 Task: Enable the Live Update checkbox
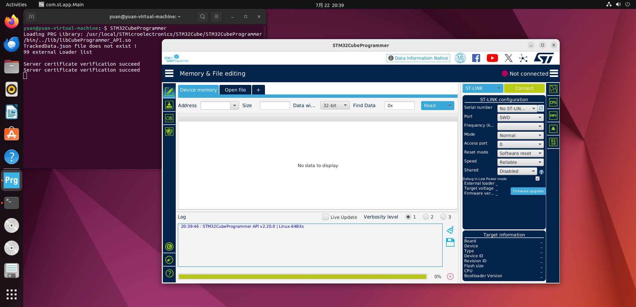click(x=325, y=217)
